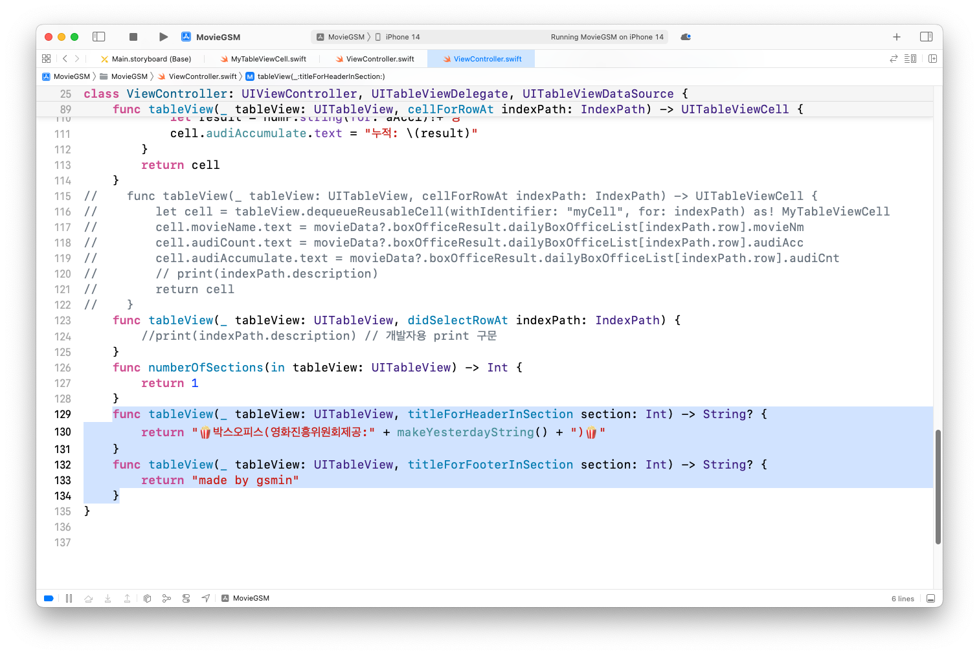The height and width of the screenshot is (655, 979).
Task: Open the related items grid menu
Action: point(47,58)
